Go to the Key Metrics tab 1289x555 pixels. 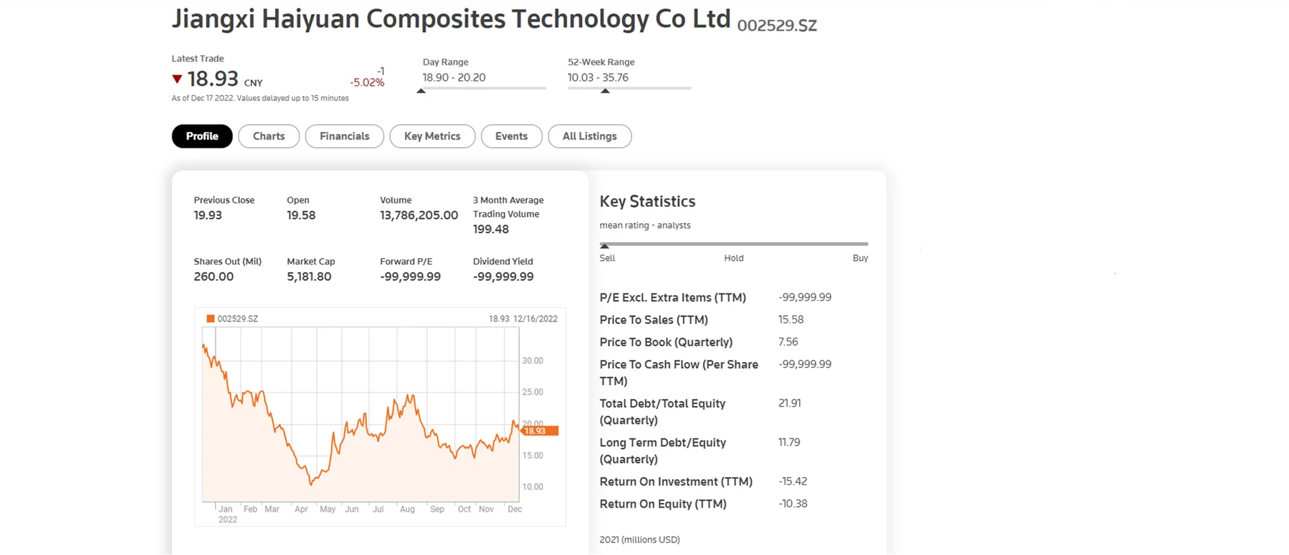coord(432,136)
